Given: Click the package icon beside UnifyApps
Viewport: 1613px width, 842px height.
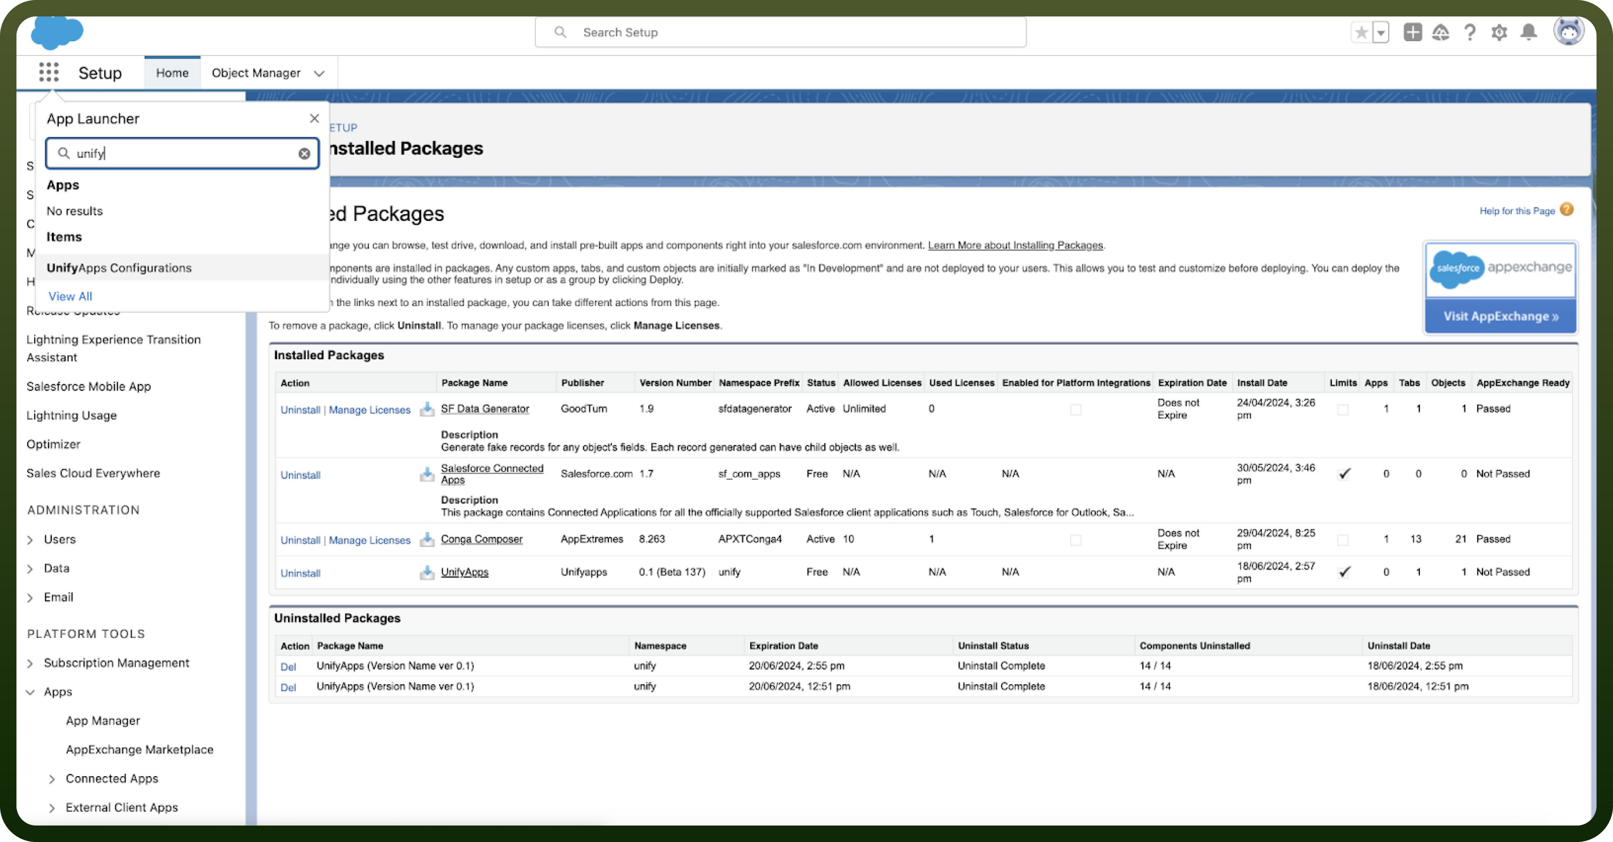Looking at the screenshot, I should click(x=427, y=572).
